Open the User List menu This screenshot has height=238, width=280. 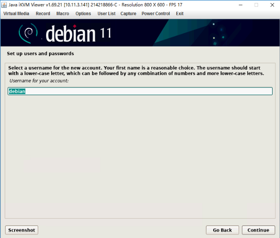point(106,14)
